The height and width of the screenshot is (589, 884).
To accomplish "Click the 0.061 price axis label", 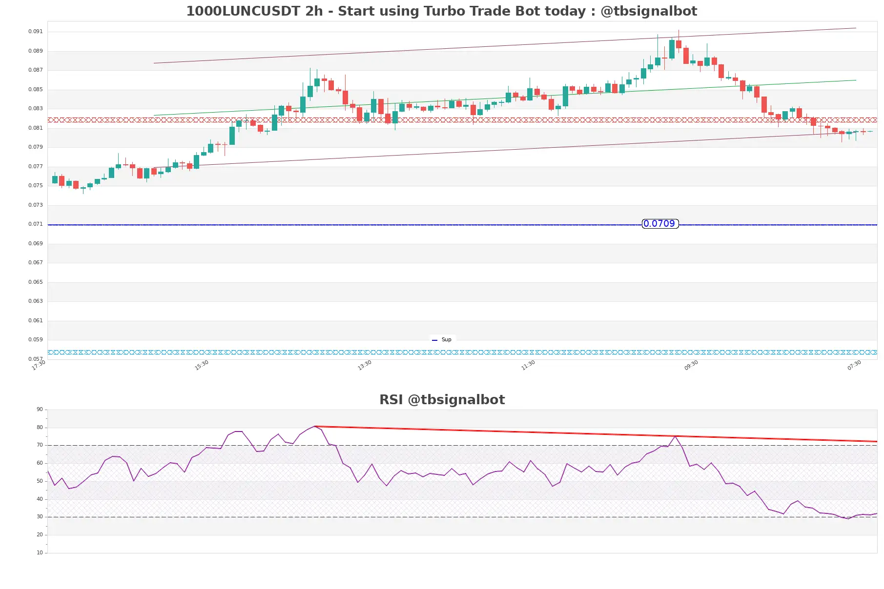I will [x=35, y=321].
